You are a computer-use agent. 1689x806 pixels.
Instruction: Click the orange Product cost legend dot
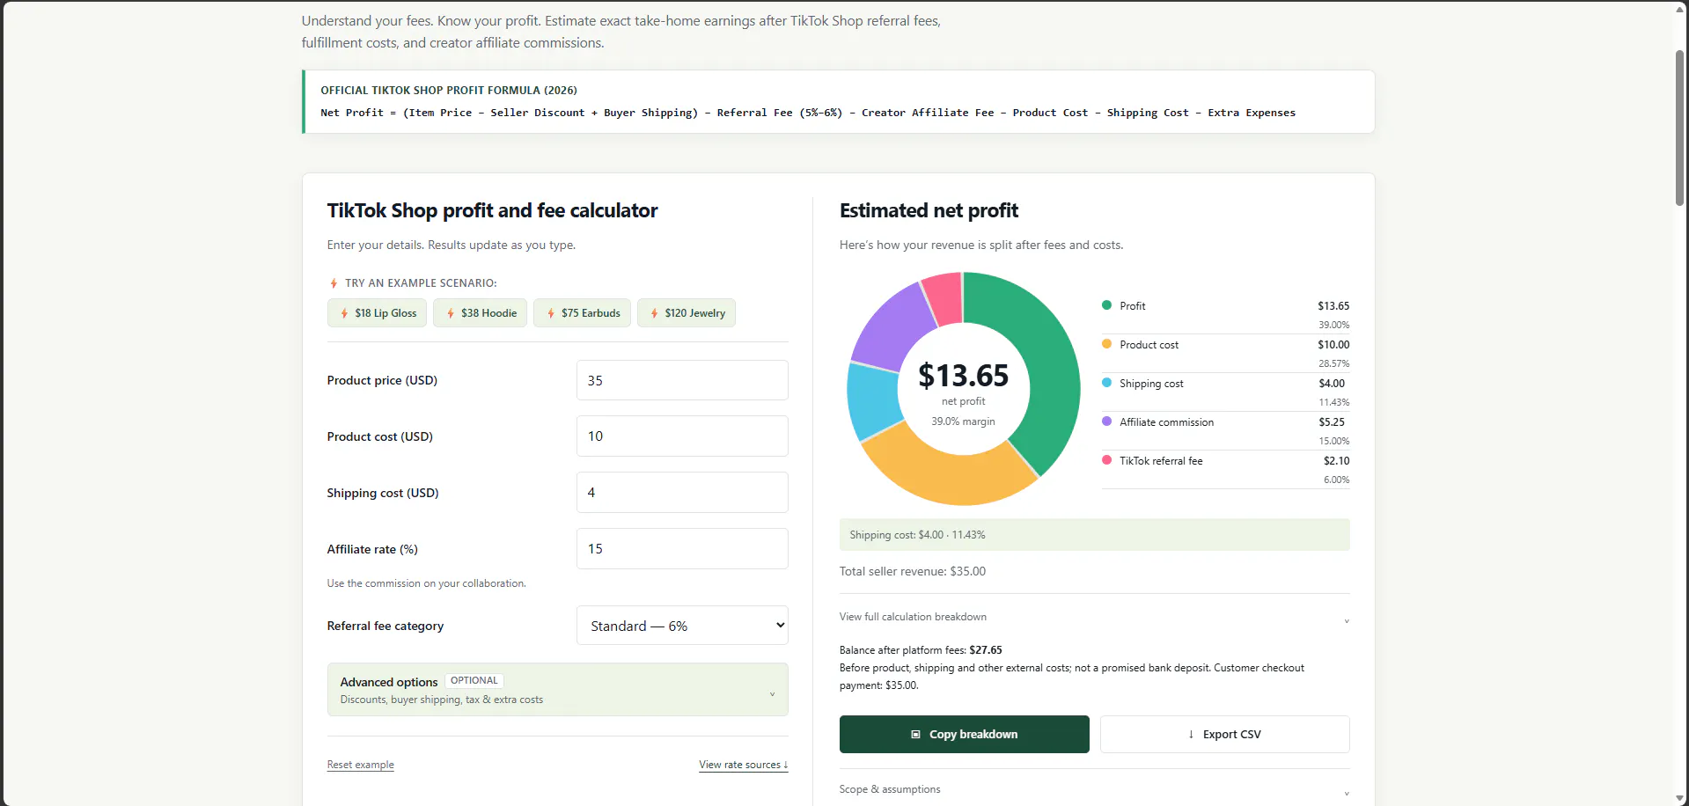pyautogui.click(x=1106, y=344)
